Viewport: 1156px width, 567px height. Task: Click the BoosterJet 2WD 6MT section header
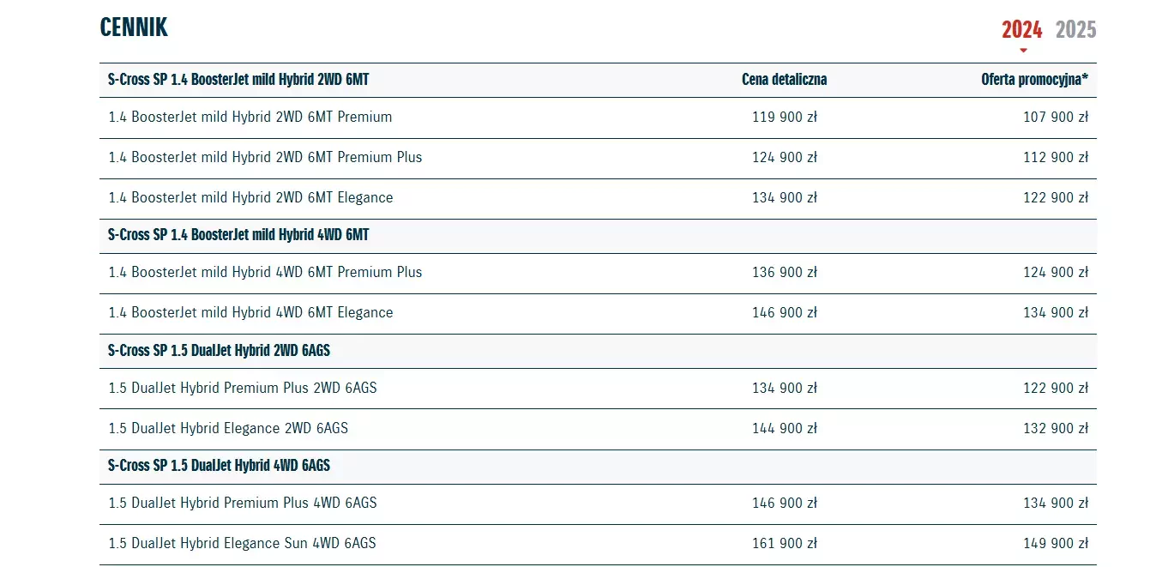coord(238,80)
